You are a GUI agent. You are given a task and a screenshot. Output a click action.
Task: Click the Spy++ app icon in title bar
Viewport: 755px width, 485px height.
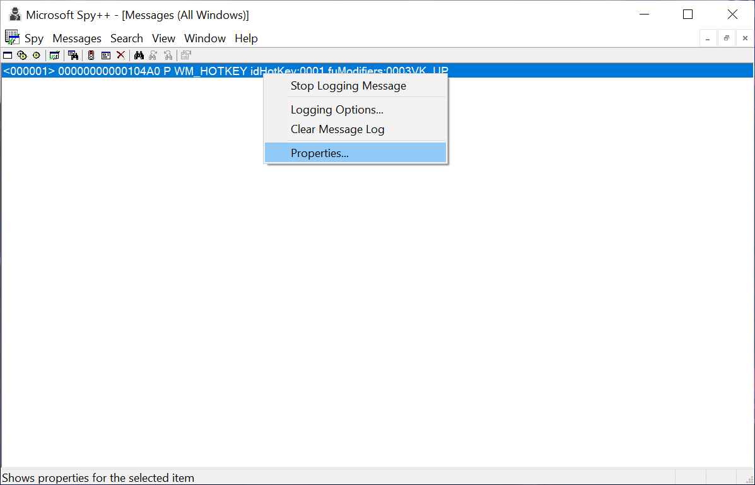[x=15, y=15]
